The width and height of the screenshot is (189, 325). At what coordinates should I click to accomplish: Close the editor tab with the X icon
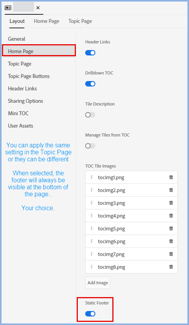[38, 8]
